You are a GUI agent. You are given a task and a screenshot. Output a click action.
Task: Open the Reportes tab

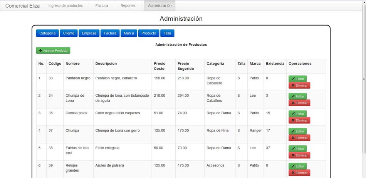pyautogui.click(x=128, y=6)
